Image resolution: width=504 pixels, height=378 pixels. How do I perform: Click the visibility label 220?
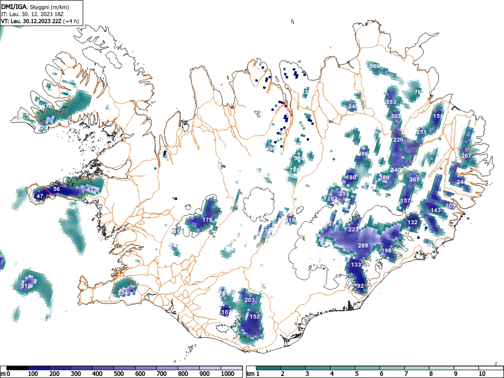coord(398,140)
